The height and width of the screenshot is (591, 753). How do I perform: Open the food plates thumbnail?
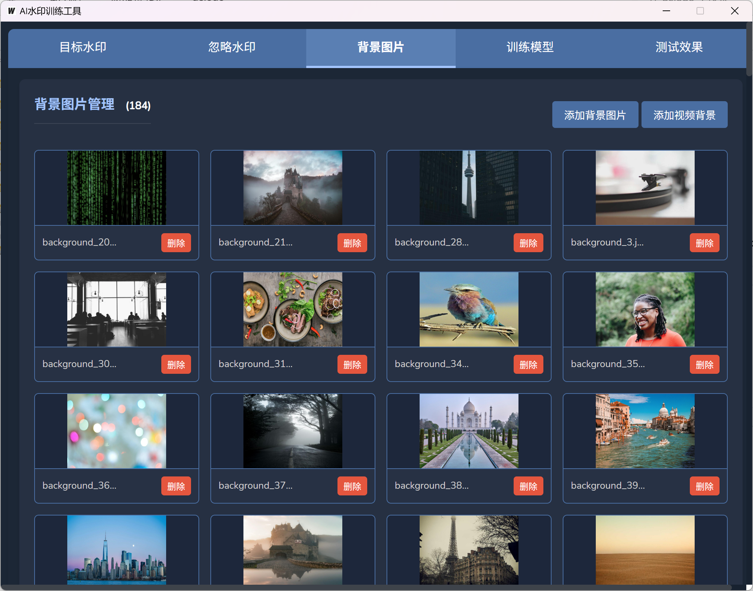click(x=293, y=309)
